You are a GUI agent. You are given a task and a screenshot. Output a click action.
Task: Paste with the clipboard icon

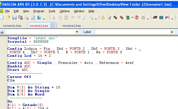point(66,18)
